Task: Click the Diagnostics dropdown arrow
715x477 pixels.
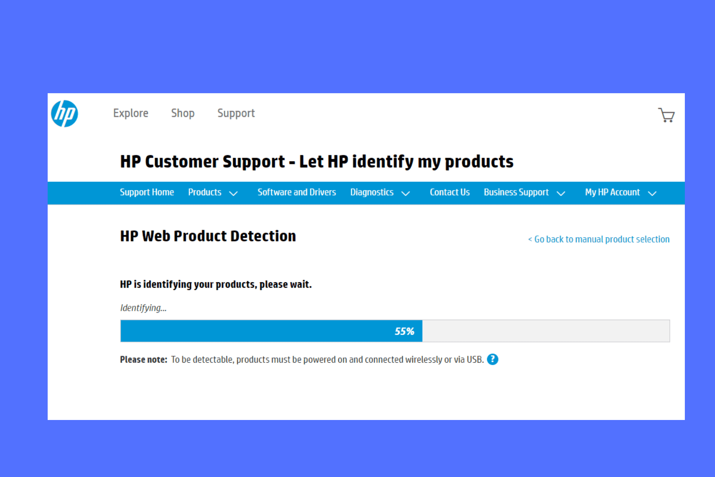Action: point(406,193)
